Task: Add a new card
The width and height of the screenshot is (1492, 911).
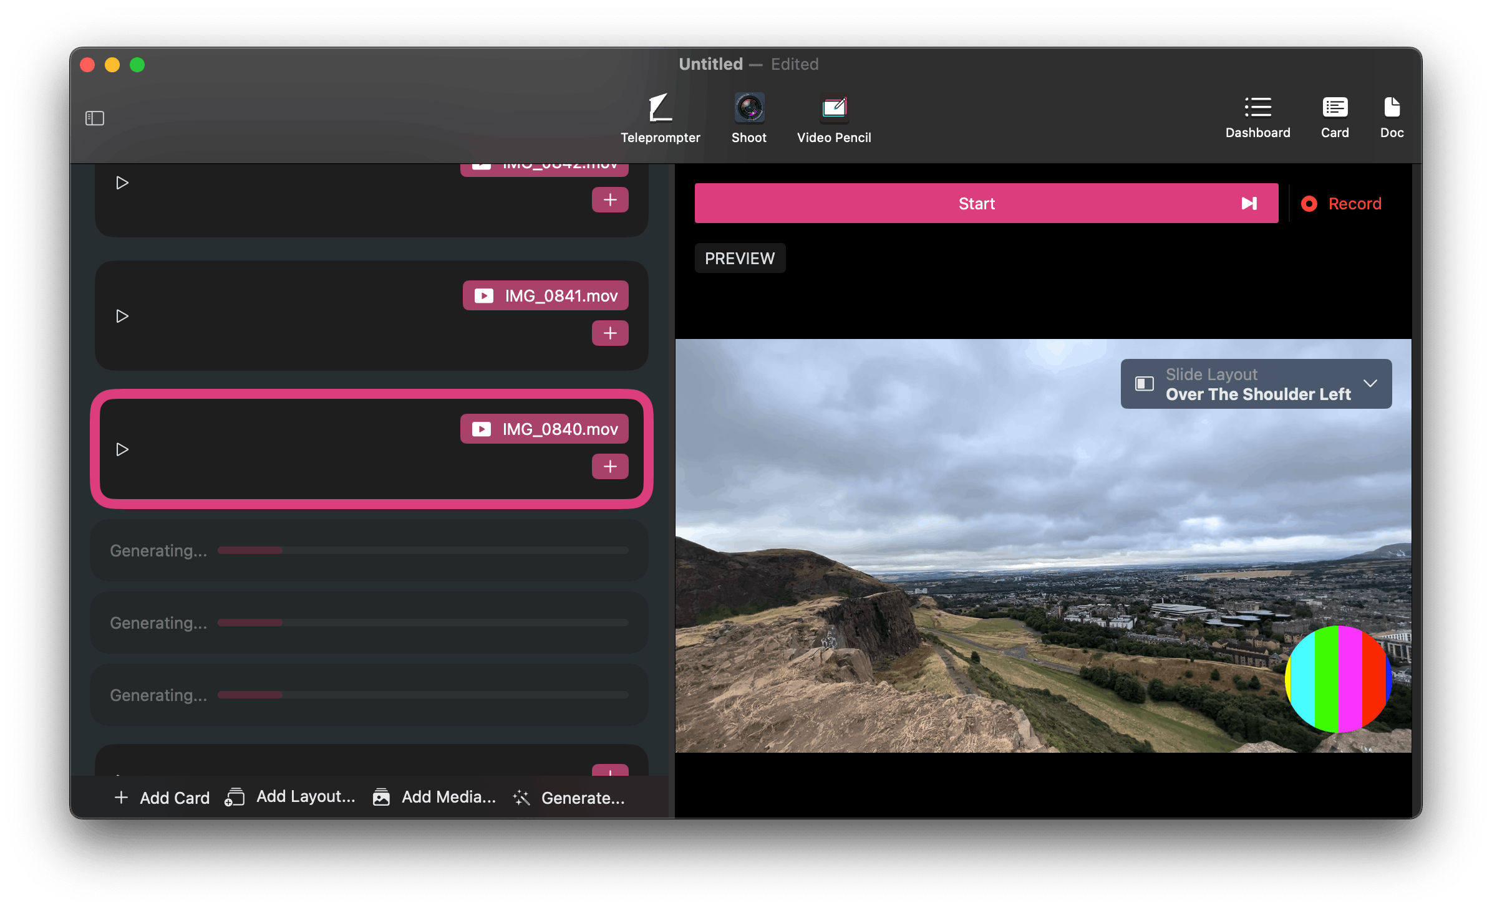Action: [162, 798]
